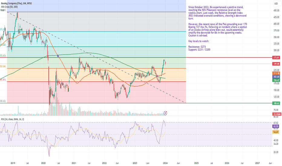Click the blue 202.60 price label
Viewport: 282px width, 166px height.
pos(276,77)
